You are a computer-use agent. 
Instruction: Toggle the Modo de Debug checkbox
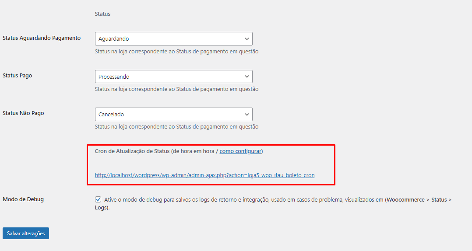click(98, 199)
